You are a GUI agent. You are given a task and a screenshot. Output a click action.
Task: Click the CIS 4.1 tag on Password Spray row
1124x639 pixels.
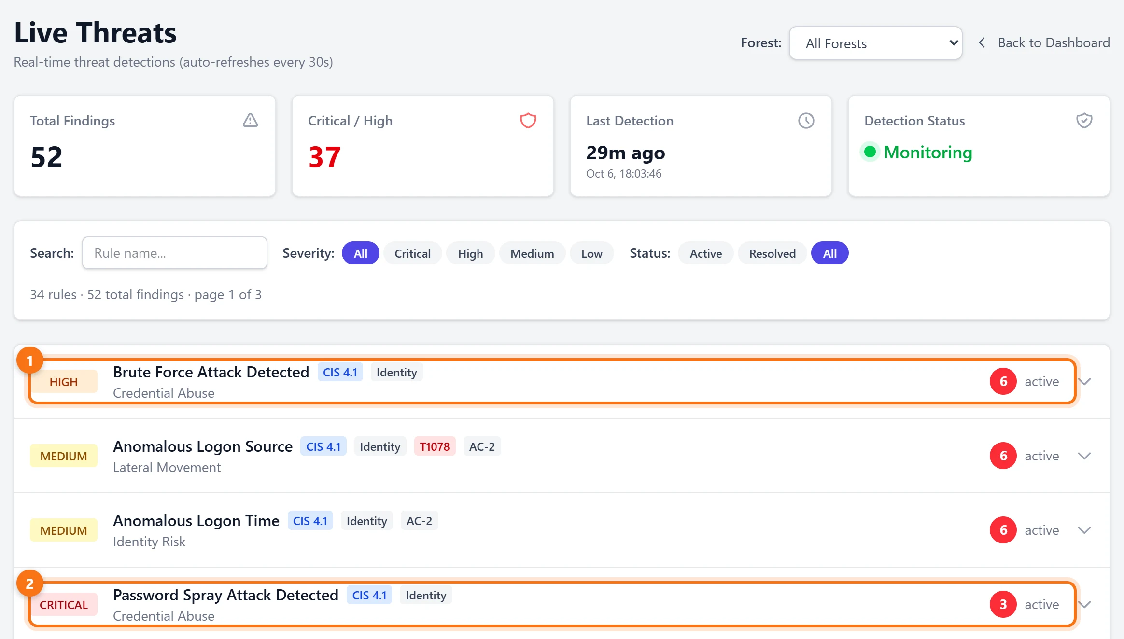coord(369,595)
